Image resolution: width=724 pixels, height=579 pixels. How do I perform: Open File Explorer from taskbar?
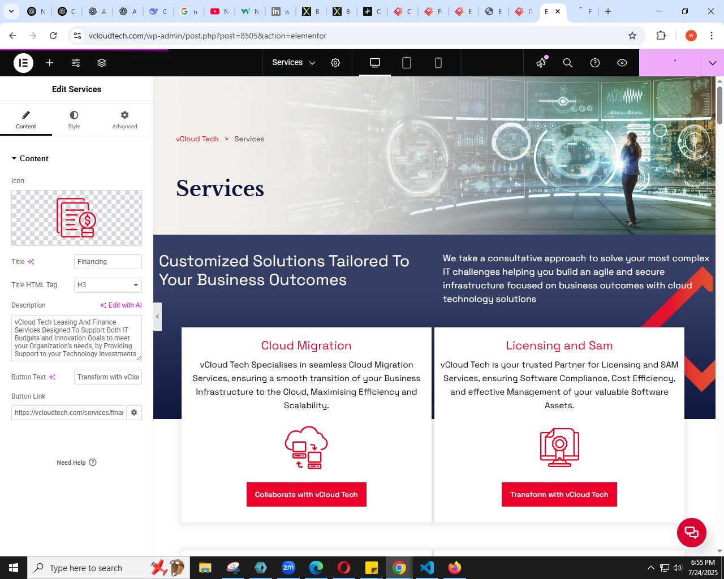coord(205,568)
